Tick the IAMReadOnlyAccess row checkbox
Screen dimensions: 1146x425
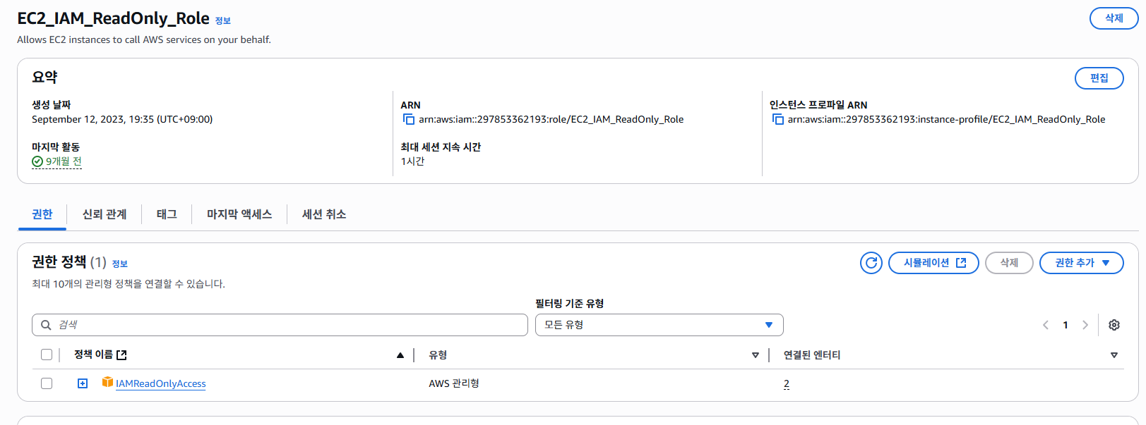pos(47,383)
